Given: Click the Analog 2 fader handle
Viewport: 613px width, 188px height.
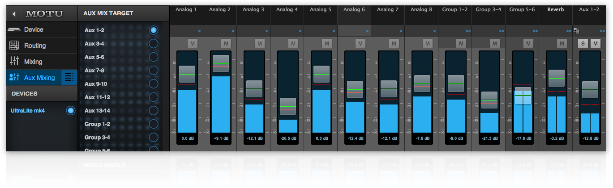Looking at the screenshot, I should point(221,63).
